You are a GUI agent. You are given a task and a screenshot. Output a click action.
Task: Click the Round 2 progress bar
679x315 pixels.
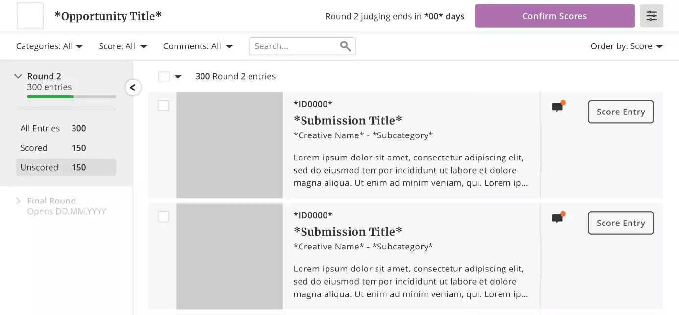point(72,97)
